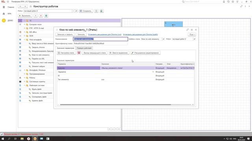Click the Расширенное редактирование button
Image resolution: width=252 pixels, height=141 pixels.
click(x=145, y=53)
